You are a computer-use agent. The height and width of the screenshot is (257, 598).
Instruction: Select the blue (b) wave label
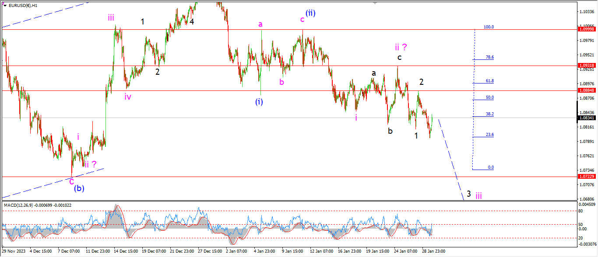(79, 189)
